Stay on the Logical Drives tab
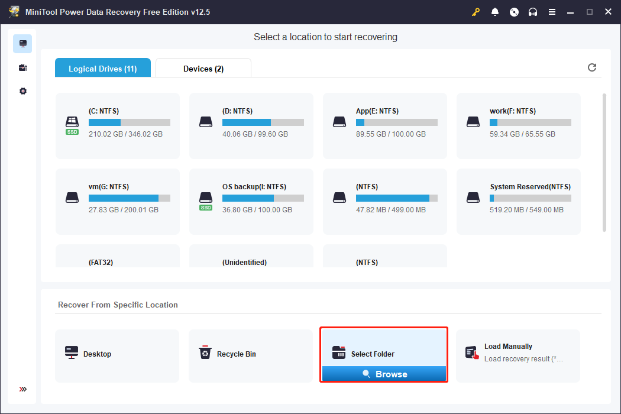Viewport: 621px width, 414px height. coord(102,68)
